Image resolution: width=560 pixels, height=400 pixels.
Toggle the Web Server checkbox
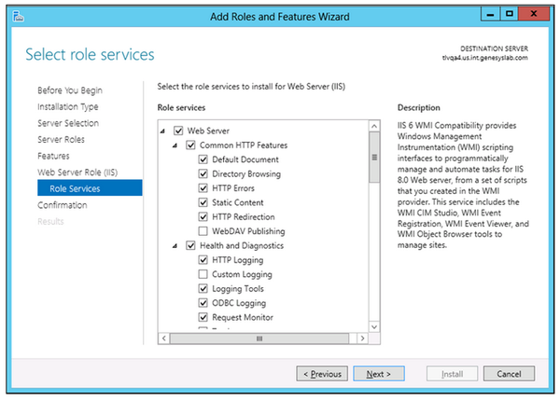coord(178,131)
